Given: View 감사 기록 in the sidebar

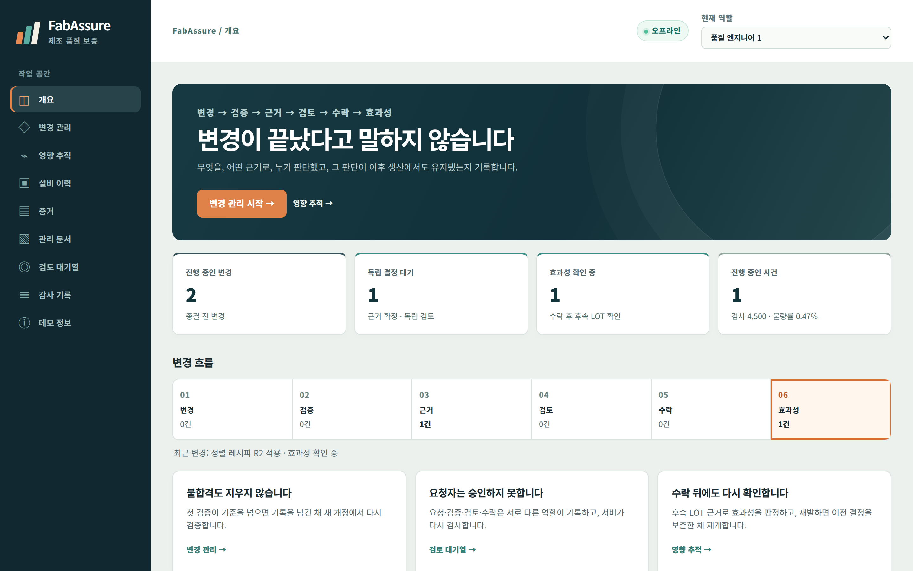Looking at the screenshot, I should click(75, 295).
